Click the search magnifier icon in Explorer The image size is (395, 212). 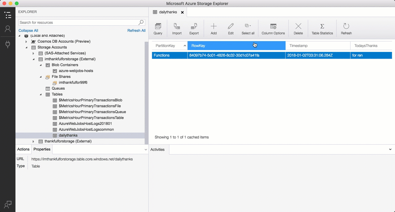141,22
